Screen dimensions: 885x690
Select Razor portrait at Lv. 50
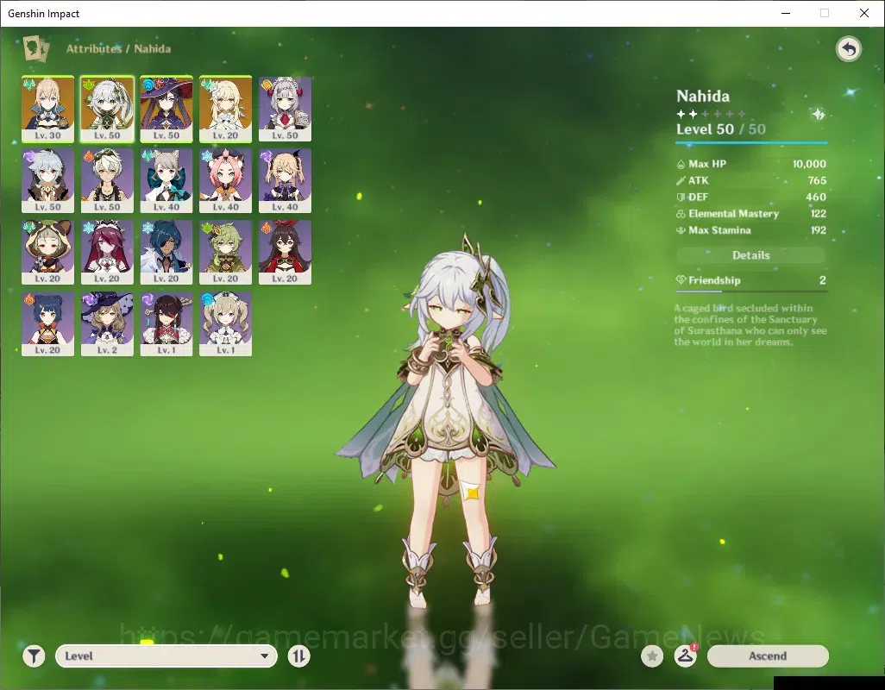48,180
